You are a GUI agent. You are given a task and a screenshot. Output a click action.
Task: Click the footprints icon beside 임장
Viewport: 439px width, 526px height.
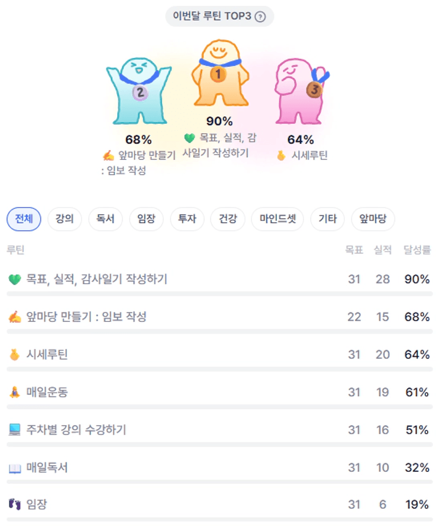[14, 505]
